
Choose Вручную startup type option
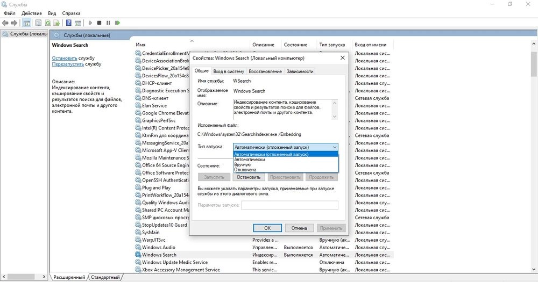(x=286, y=164)
